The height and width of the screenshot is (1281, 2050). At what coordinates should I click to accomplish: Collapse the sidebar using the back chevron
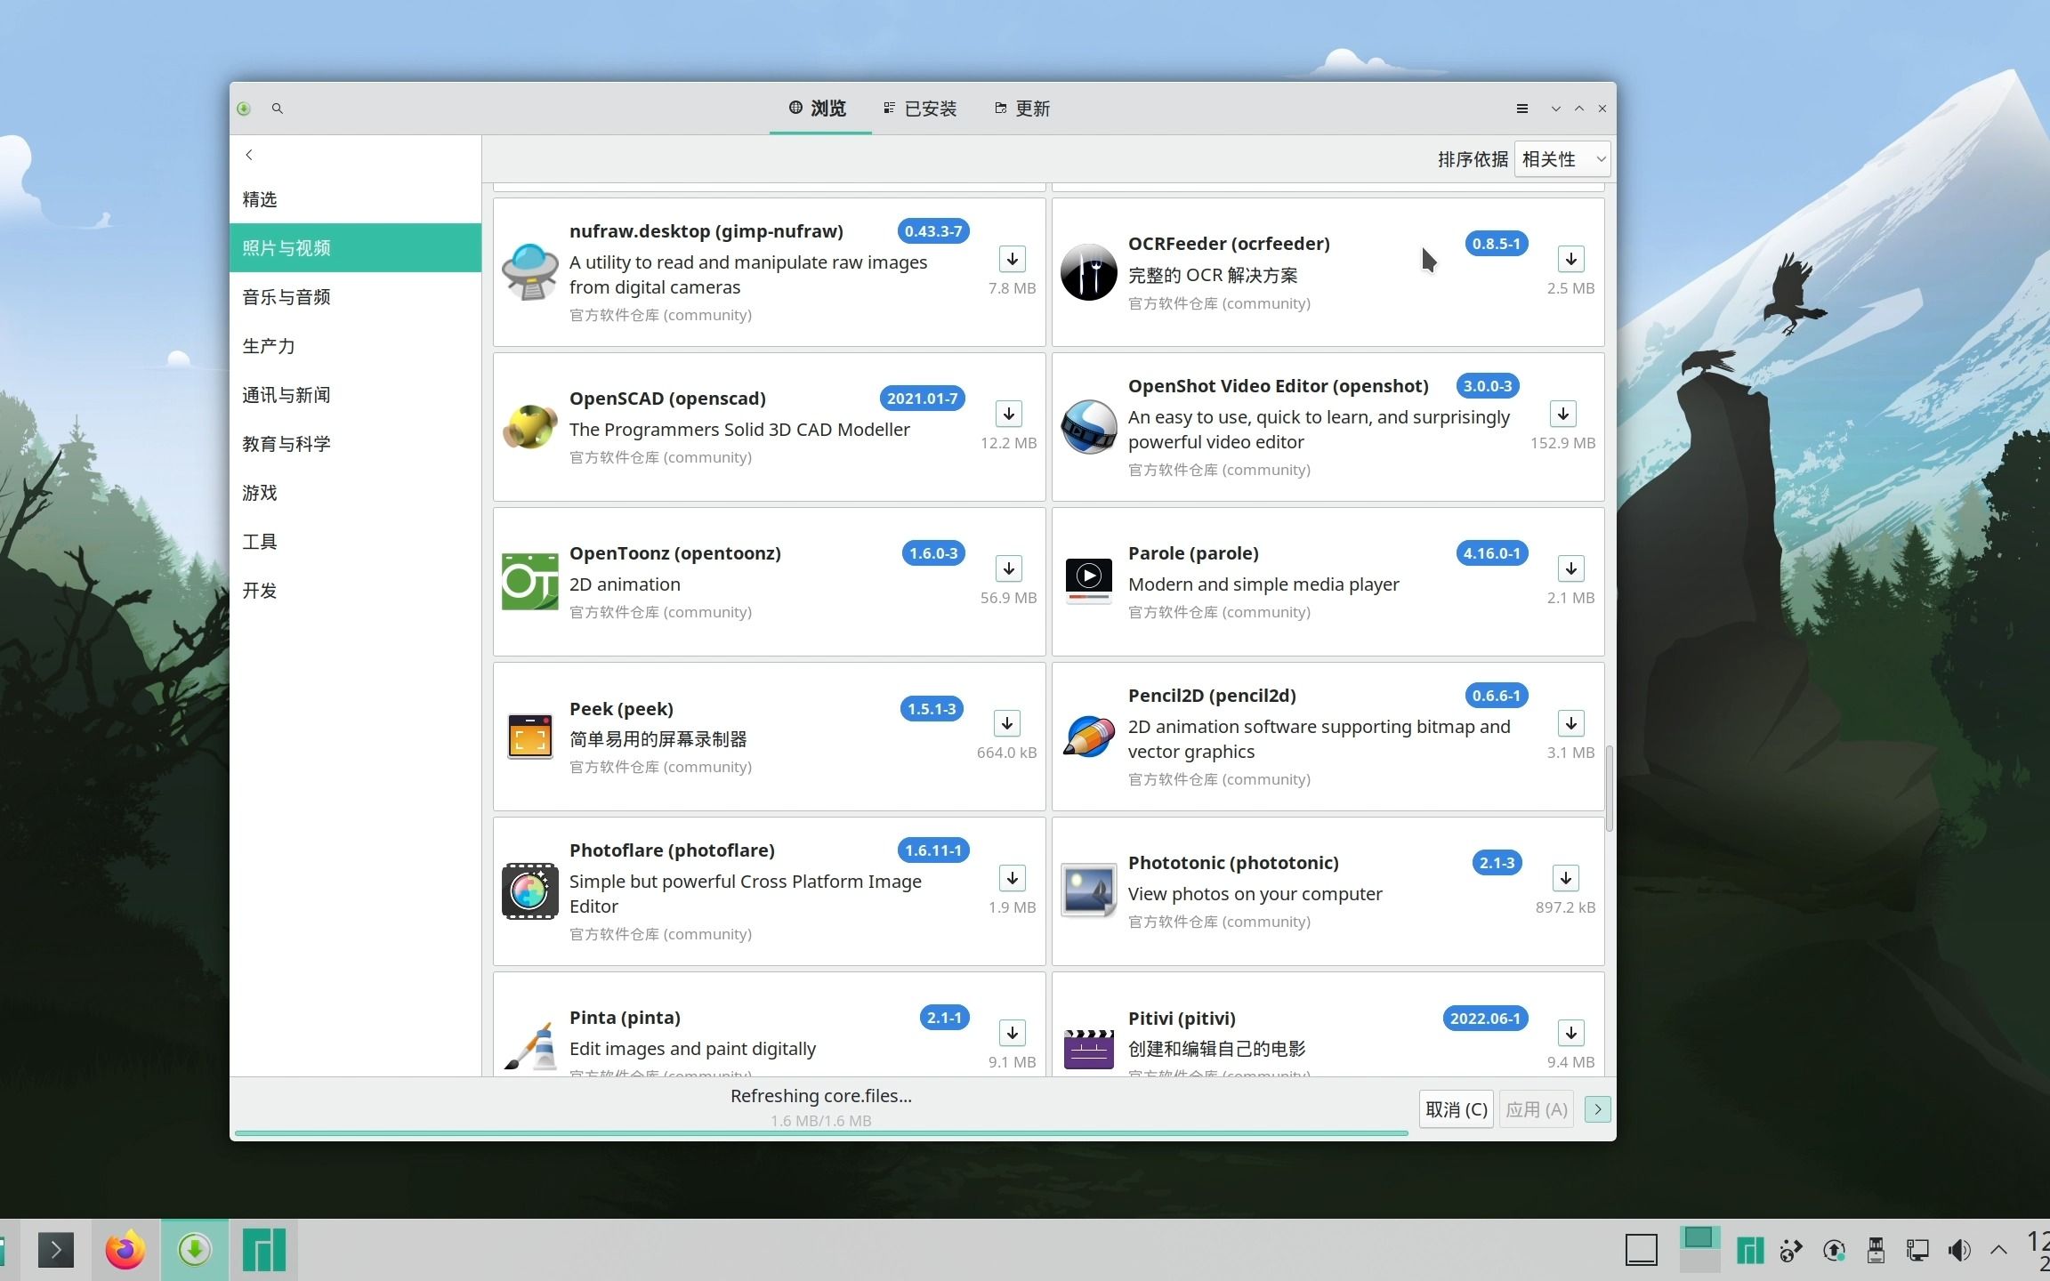pos(249,154)
